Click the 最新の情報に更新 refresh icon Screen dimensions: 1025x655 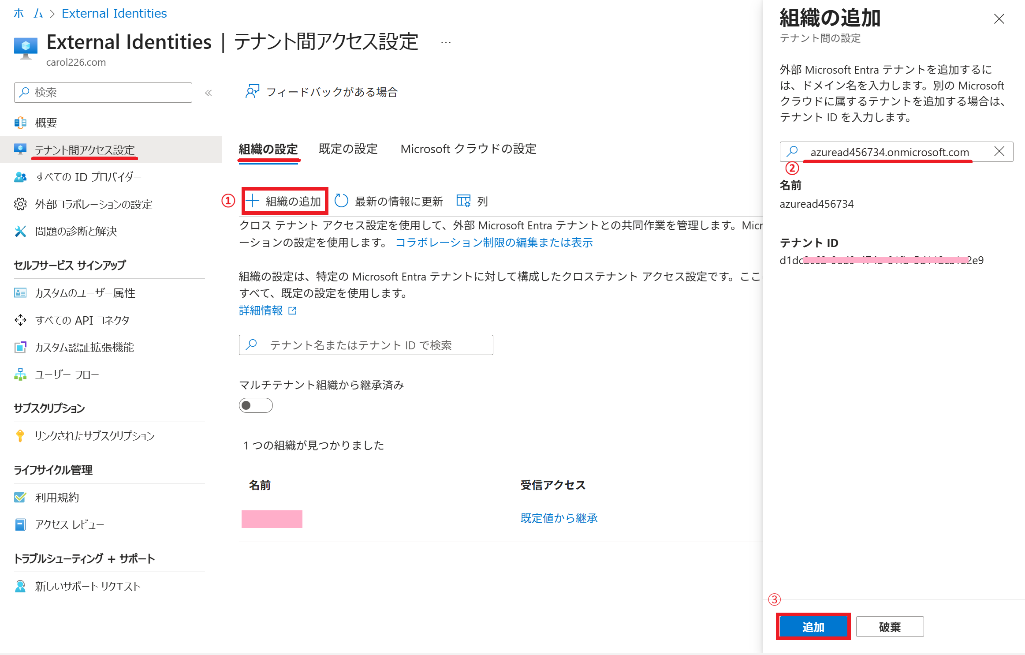[341, 201]
